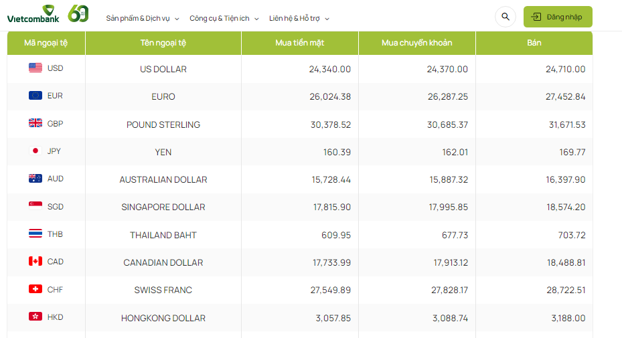Click the Singapore flag icon
The image size is (622, 338).
[35, 206]
